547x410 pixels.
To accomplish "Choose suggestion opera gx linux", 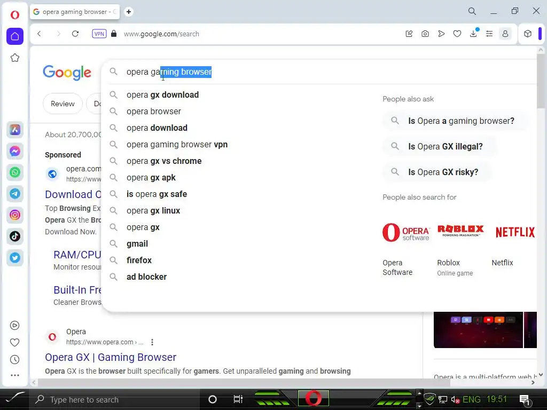I will [x=153, y=210].
